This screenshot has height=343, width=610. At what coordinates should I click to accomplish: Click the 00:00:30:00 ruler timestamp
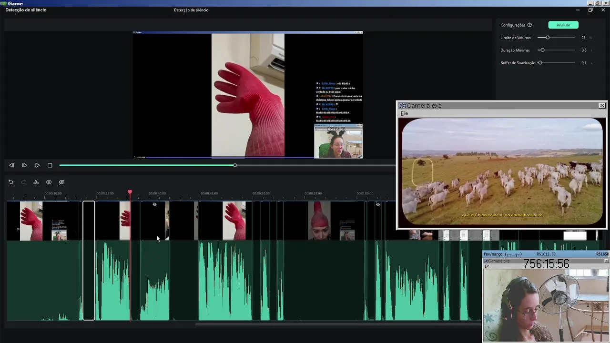(53, 193)
